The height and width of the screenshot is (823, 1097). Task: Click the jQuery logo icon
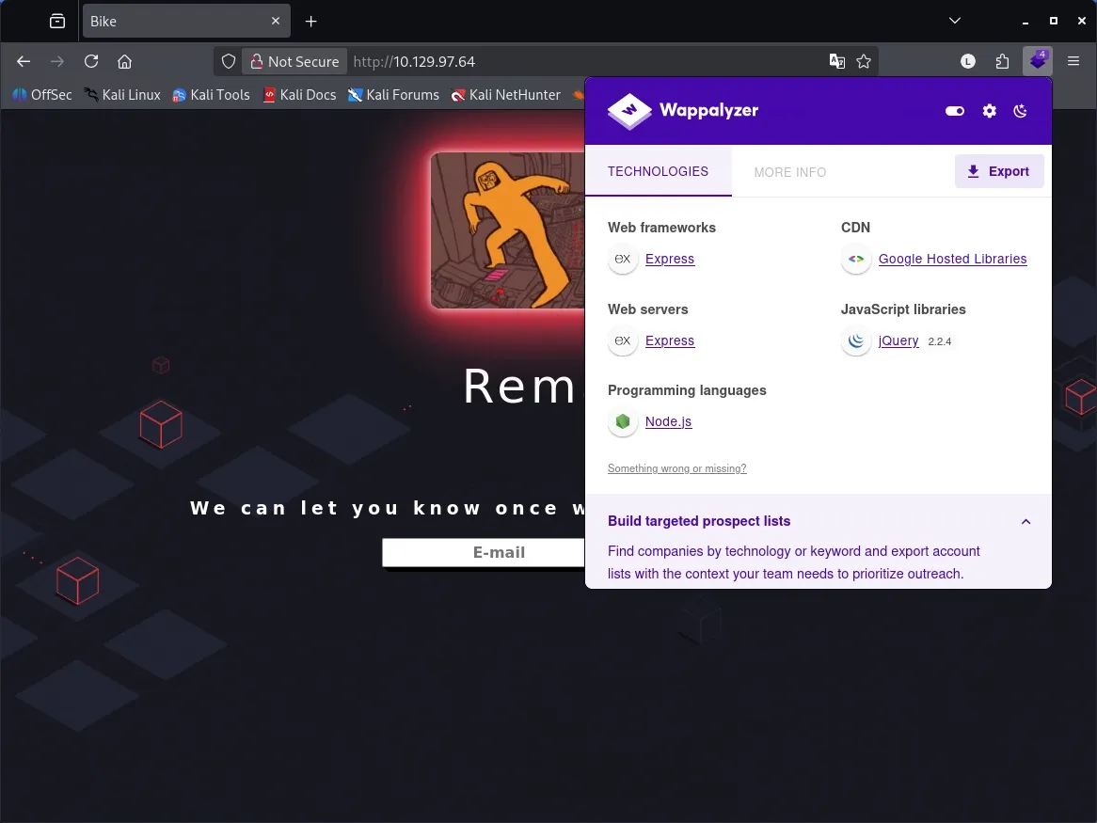point(855,340)
